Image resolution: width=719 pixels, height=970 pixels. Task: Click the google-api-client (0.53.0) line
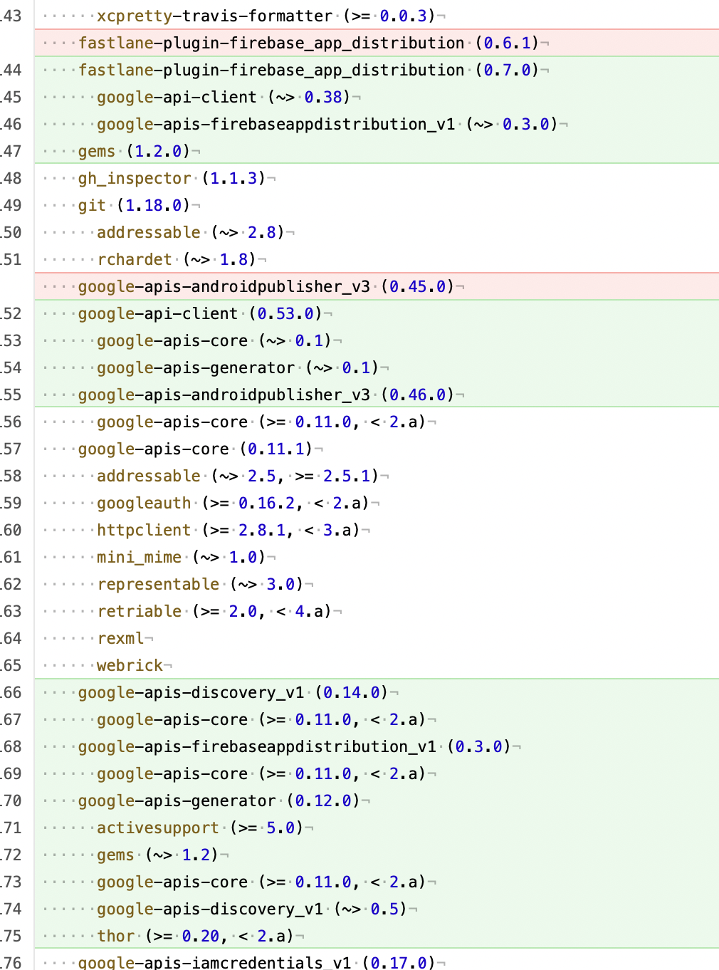pos(377,313)
